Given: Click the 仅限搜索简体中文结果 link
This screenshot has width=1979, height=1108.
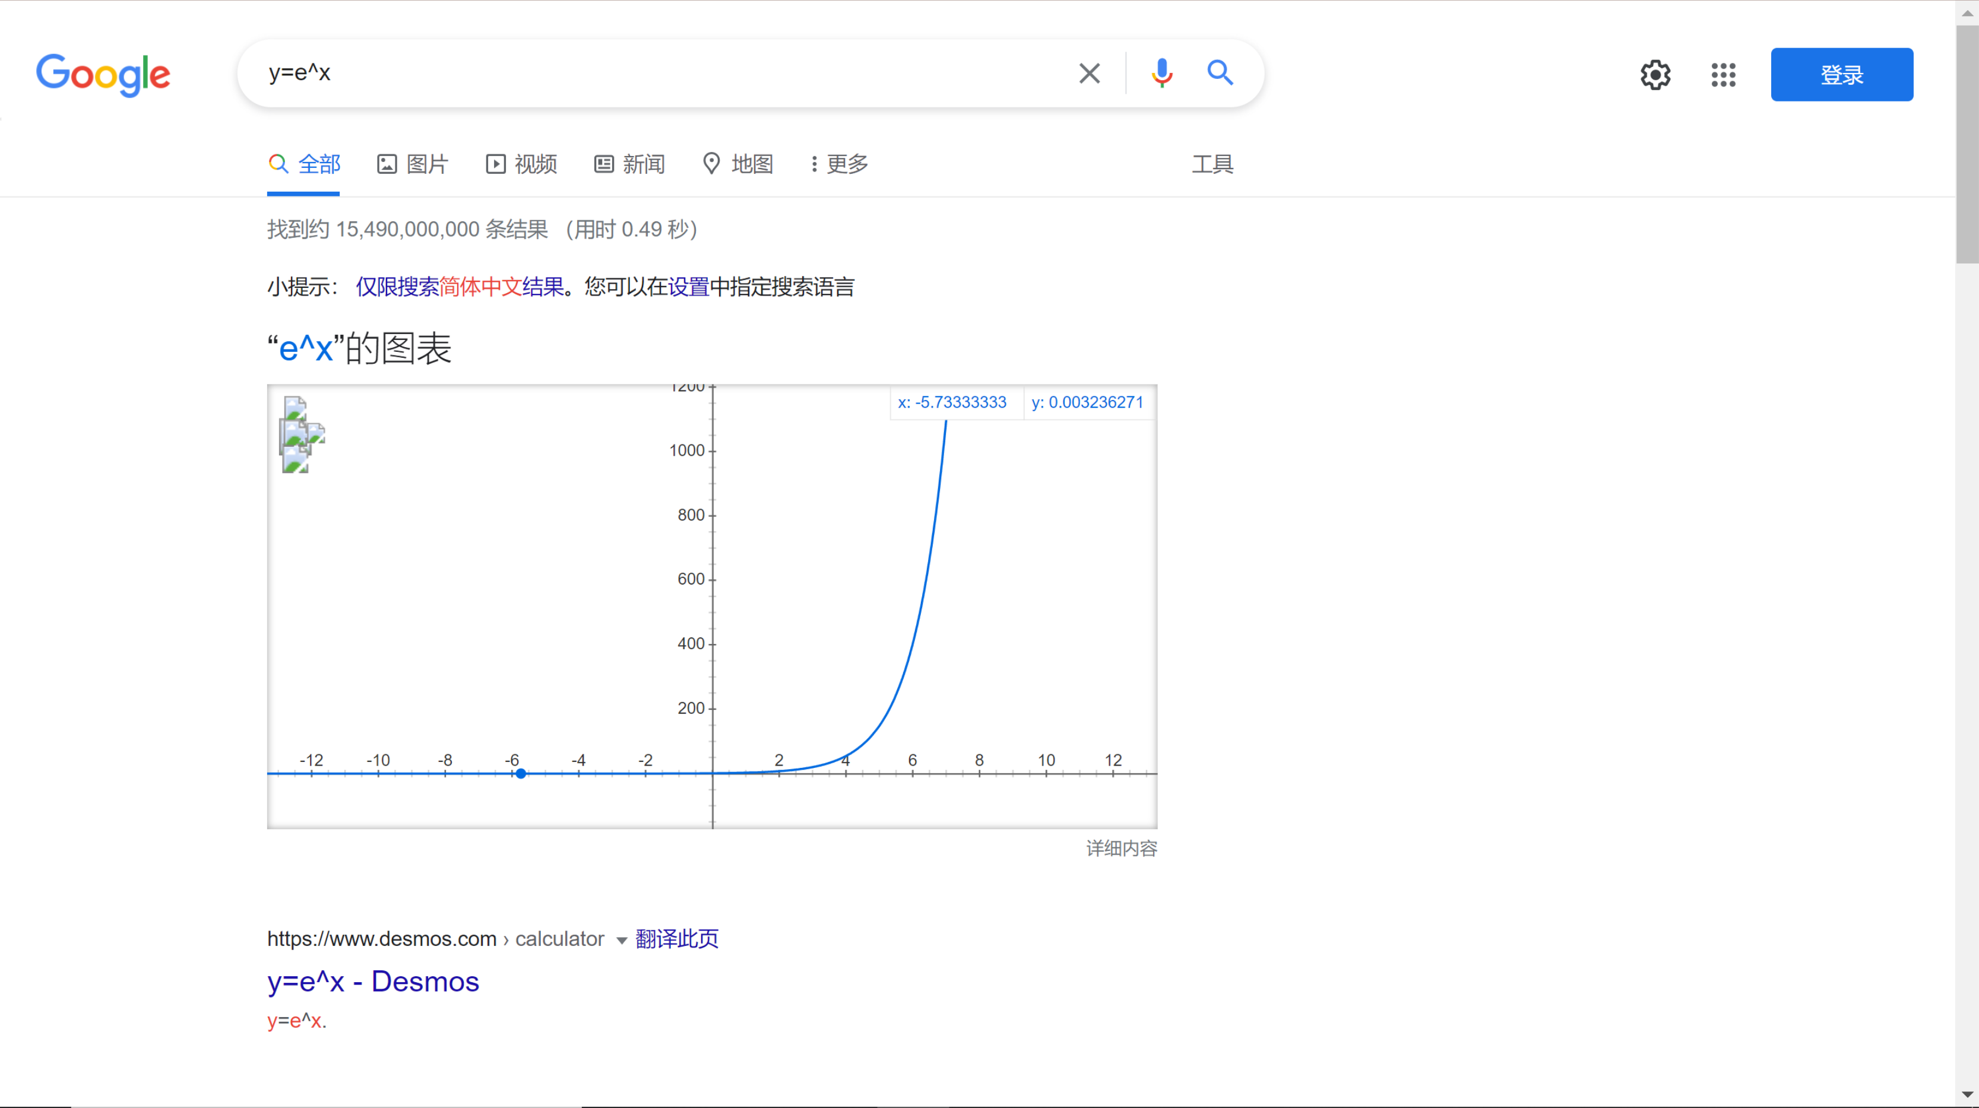Looking at the screenshot, I should pyautogui.click(x=460, y=287).
